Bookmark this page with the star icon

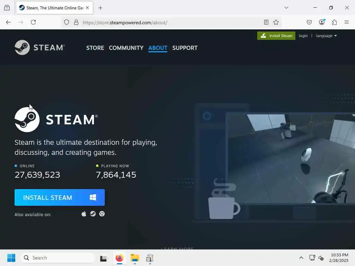[276, 22]
